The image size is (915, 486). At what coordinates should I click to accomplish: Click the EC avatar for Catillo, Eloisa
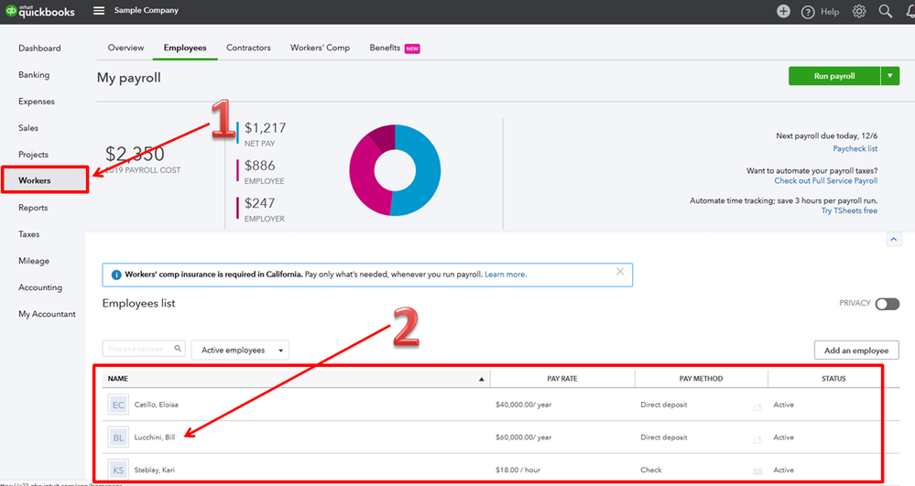(x=118, y=405)
